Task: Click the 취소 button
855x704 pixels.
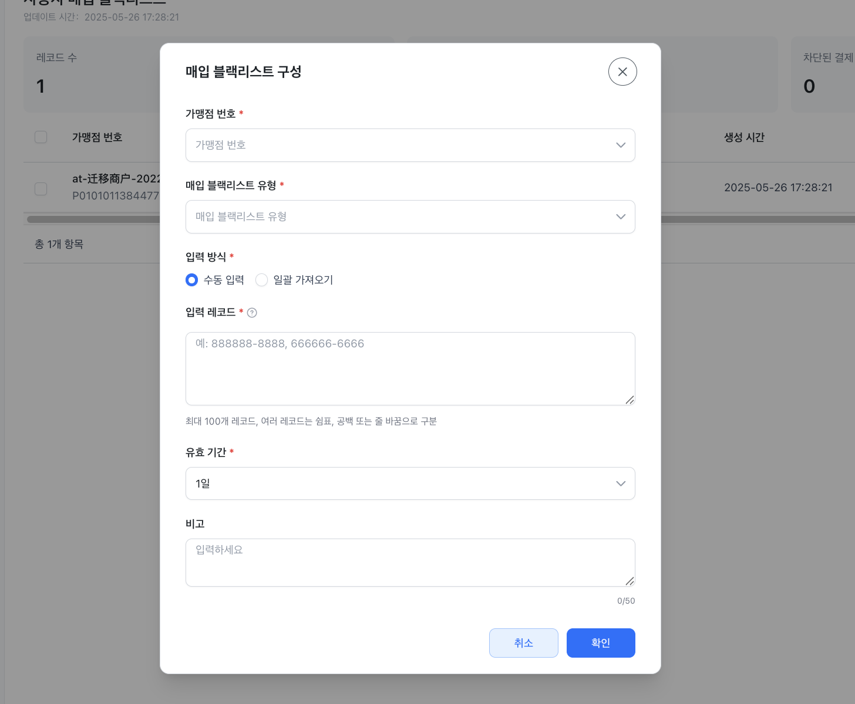Action: 523,644
